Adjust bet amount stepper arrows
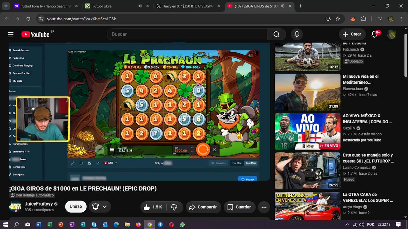The height and width of the screenshot is (229, 408). [x=192, y=149]
